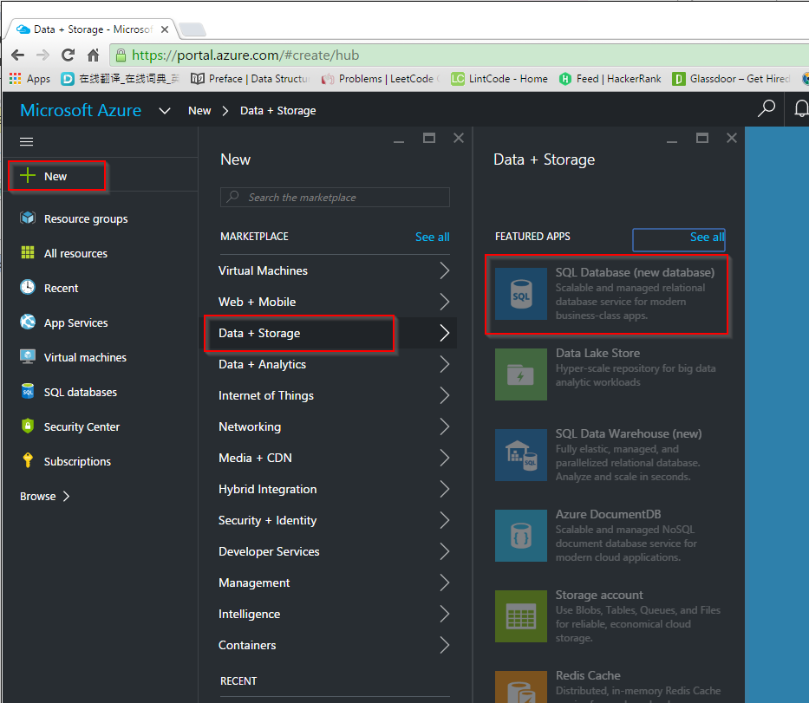Close the Data + Storage browser tab
The height and width of the screenshot is (703, 809).
165,29
